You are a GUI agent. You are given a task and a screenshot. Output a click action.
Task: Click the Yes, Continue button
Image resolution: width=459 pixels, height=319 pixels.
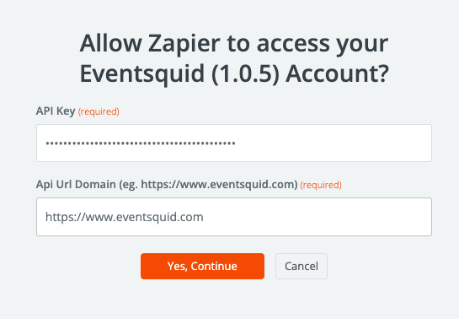pyautogui.click(x=202, y=266)
